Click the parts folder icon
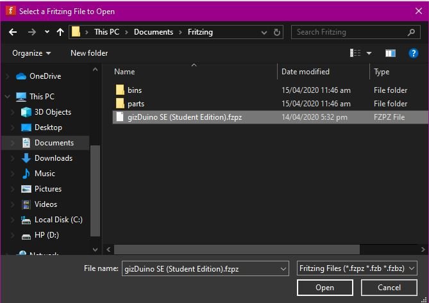This screenshot has width=429, height=303. pyautogui.click(x=120, y=103)
